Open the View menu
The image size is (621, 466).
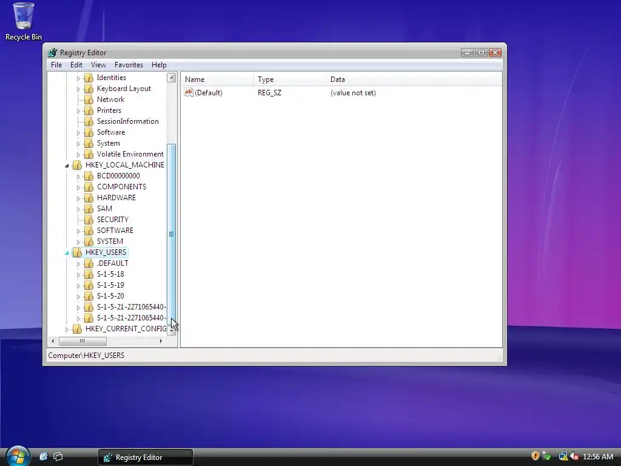click(x=98, y=64)
